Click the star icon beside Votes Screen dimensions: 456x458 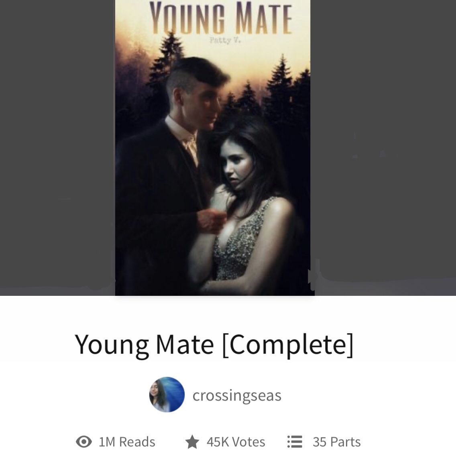(192, 442)
